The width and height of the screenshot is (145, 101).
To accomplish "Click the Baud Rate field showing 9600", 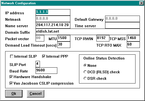I will click(46, 71).
